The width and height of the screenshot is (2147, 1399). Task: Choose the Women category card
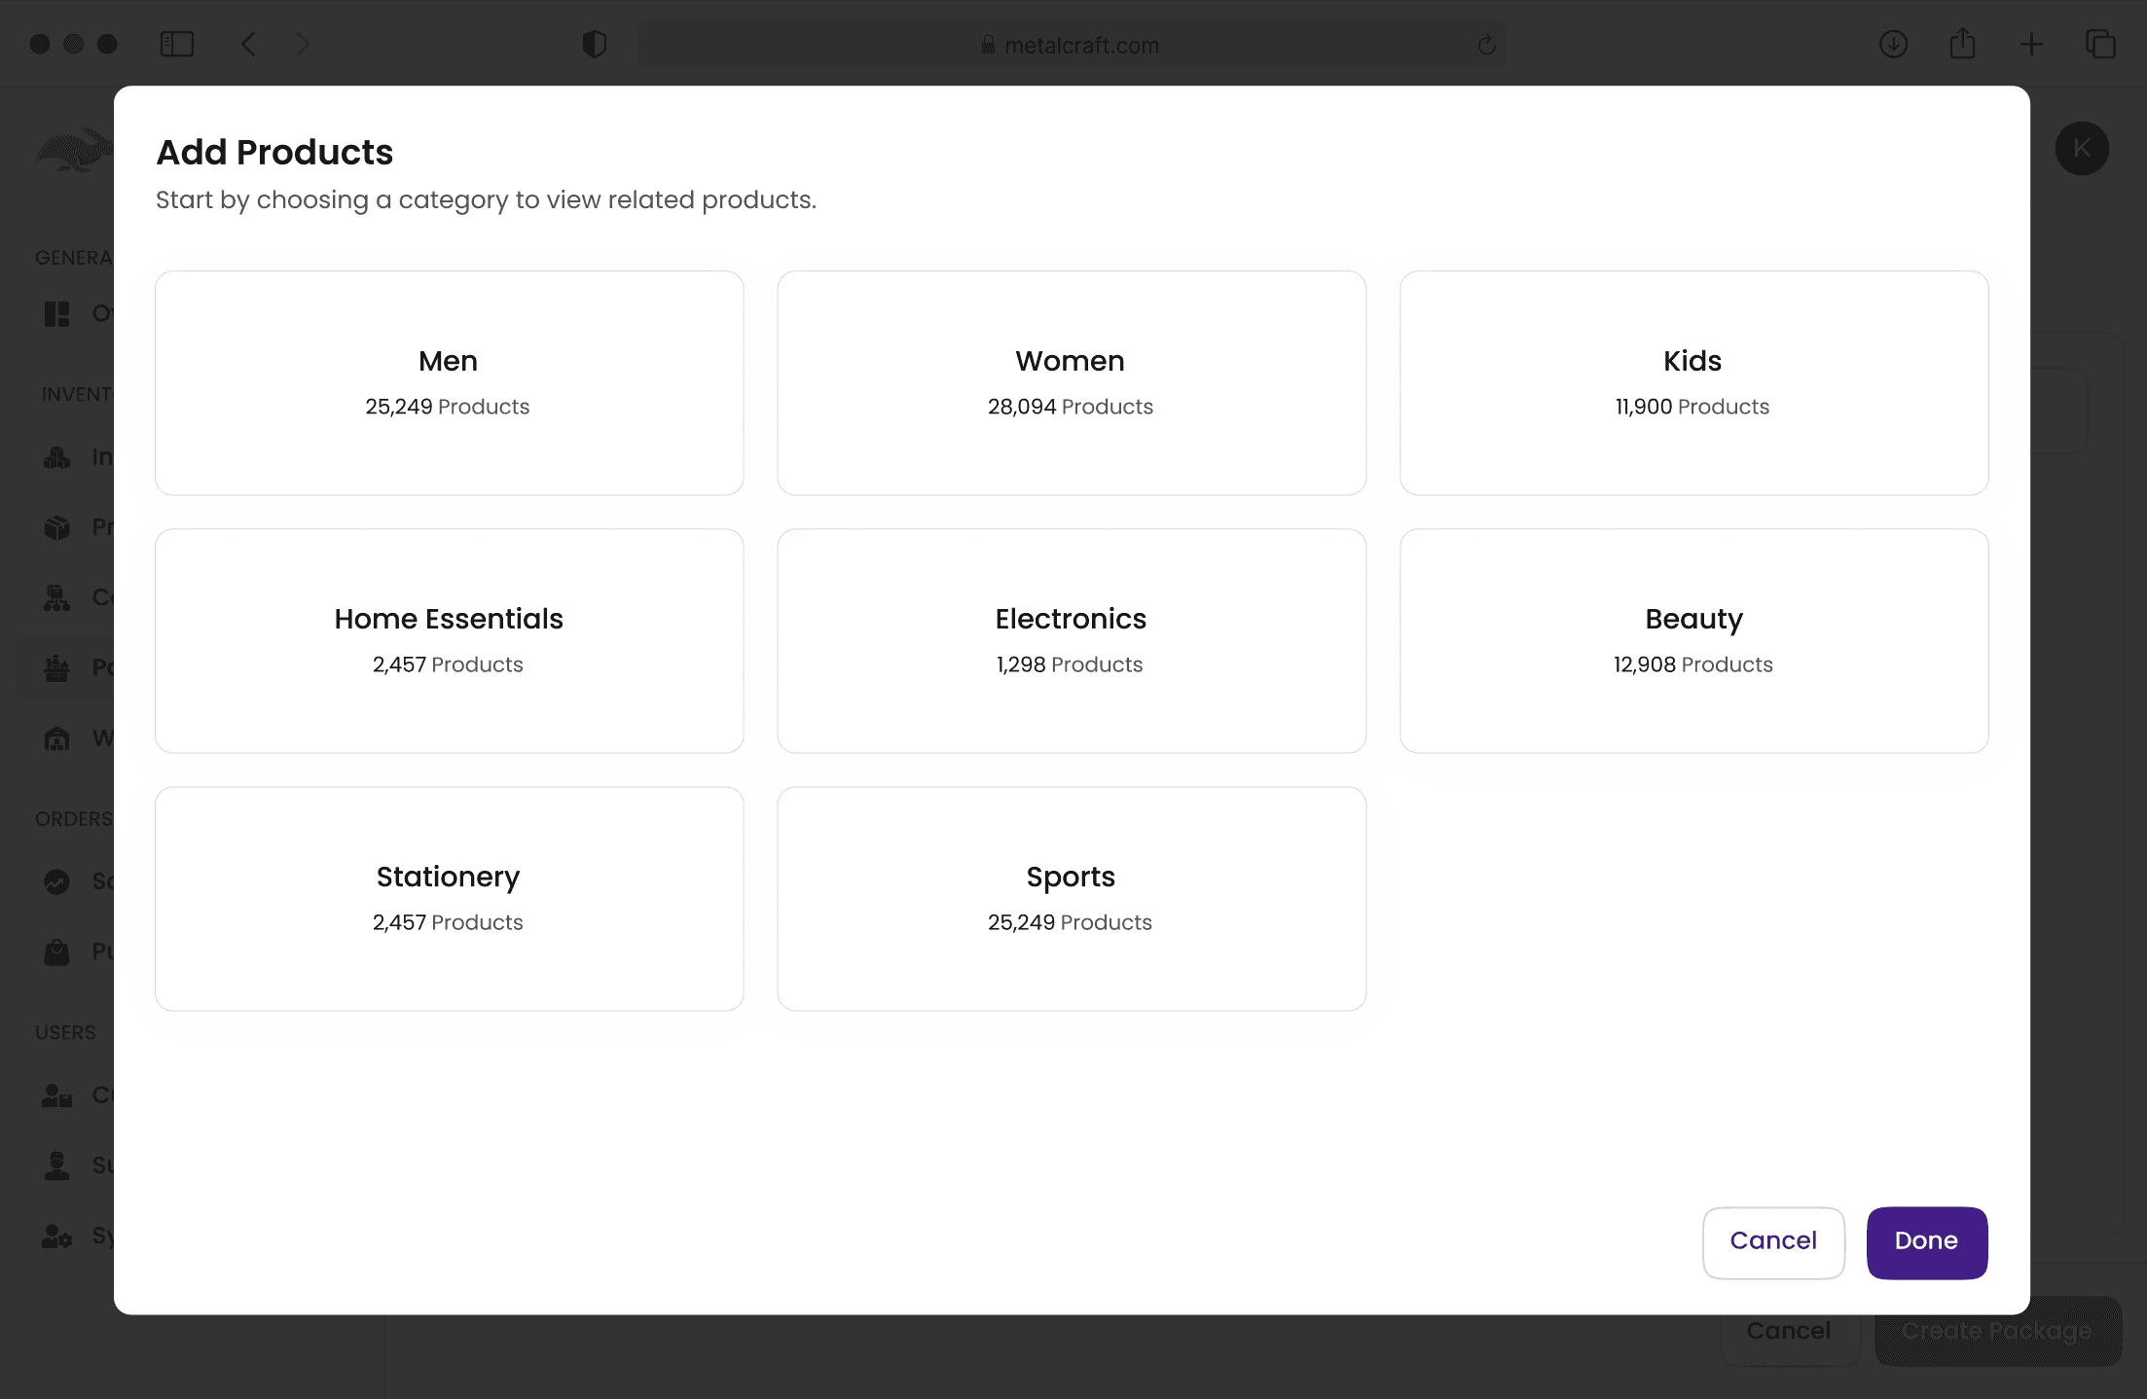pyautogui.click(x=1071, y=382)
